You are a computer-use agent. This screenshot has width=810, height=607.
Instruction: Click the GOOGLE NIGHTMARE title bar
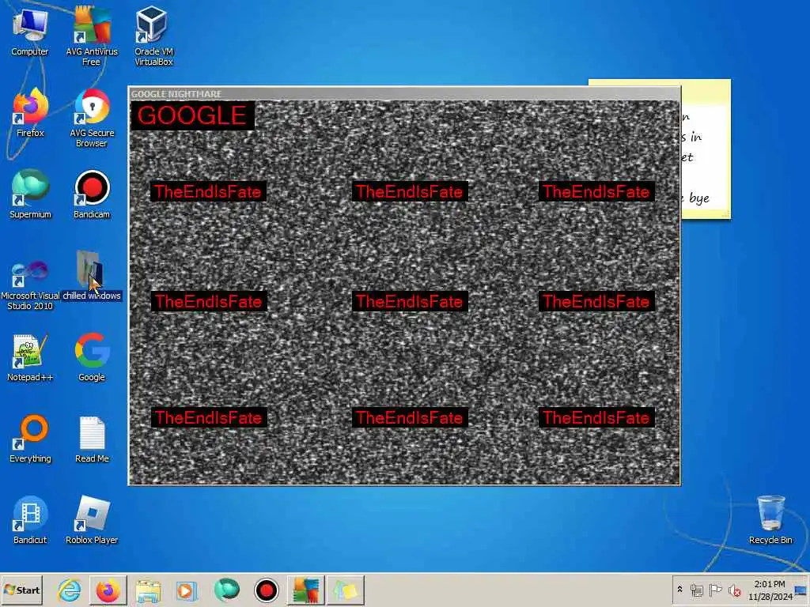click(404, 93)
